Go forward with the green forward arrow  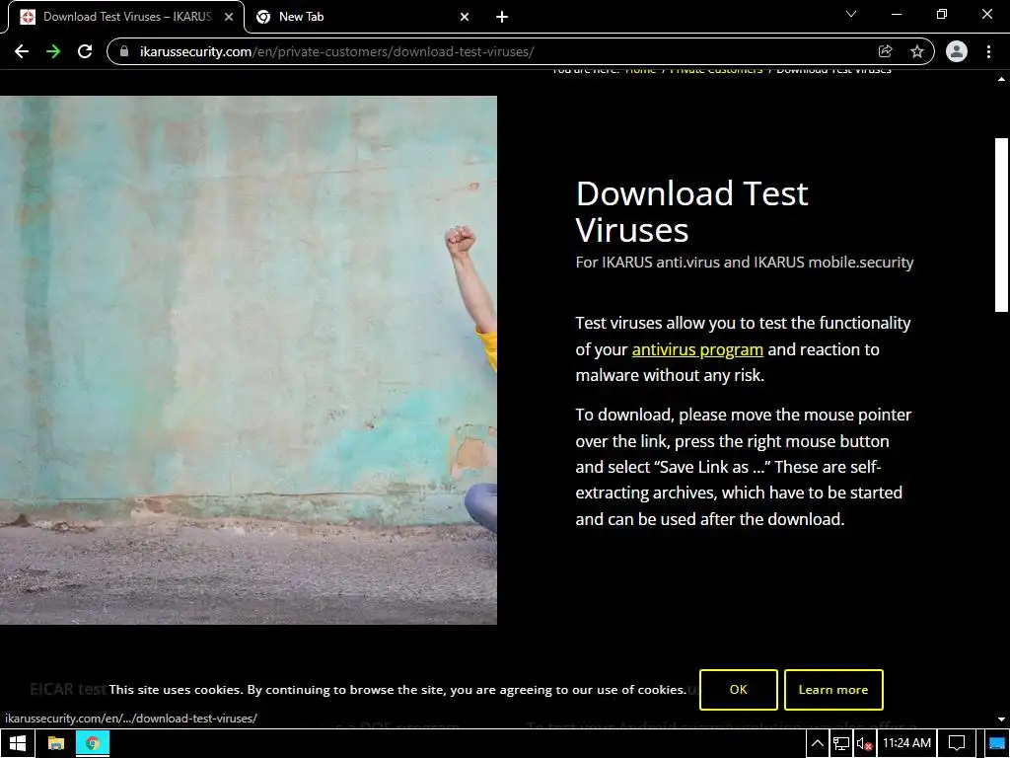coord(53,51)
